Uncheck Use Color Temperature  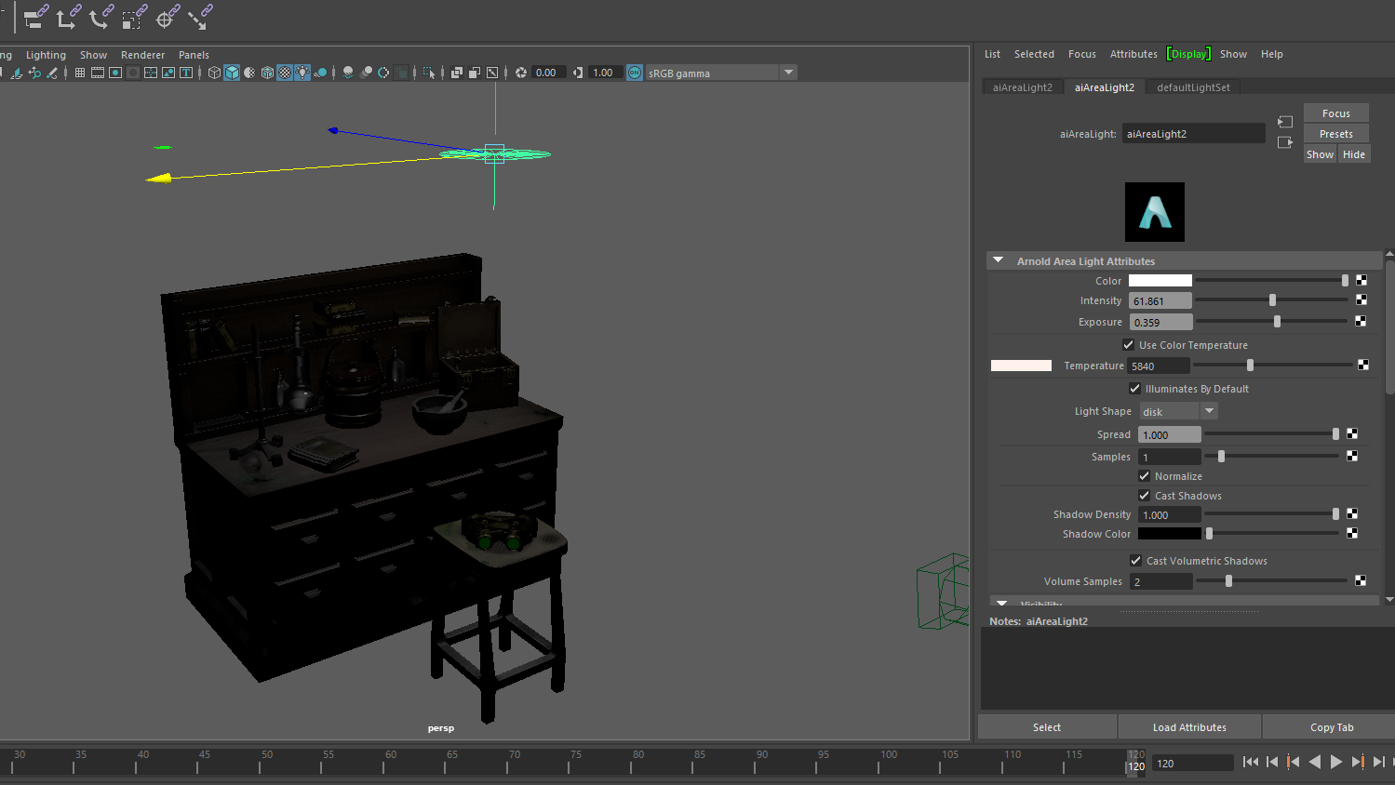1129,345
